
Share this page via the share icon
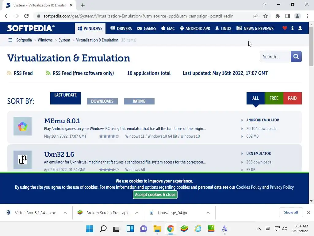(256, 16)
